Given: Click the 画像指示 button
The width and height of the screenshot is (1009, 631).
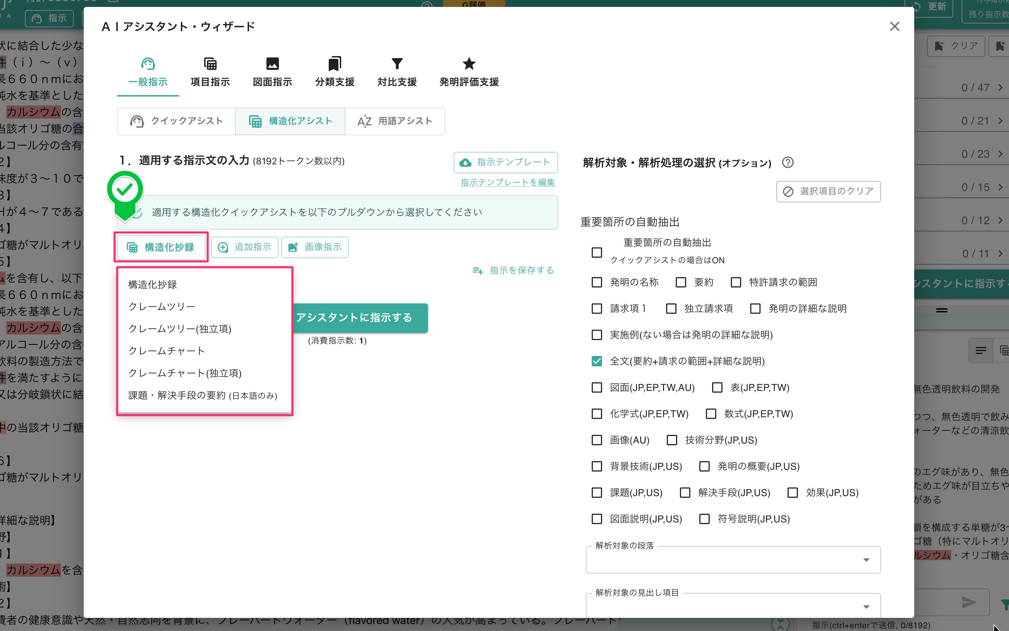Looking at the screenshot, I should point(315,247).
